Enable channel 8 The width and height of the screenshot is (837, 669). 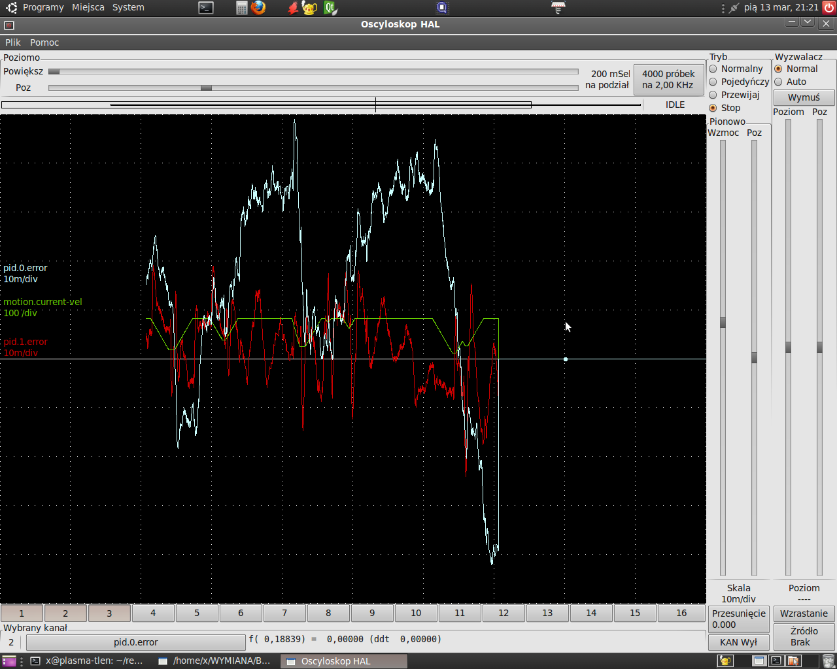click(328, 613)
